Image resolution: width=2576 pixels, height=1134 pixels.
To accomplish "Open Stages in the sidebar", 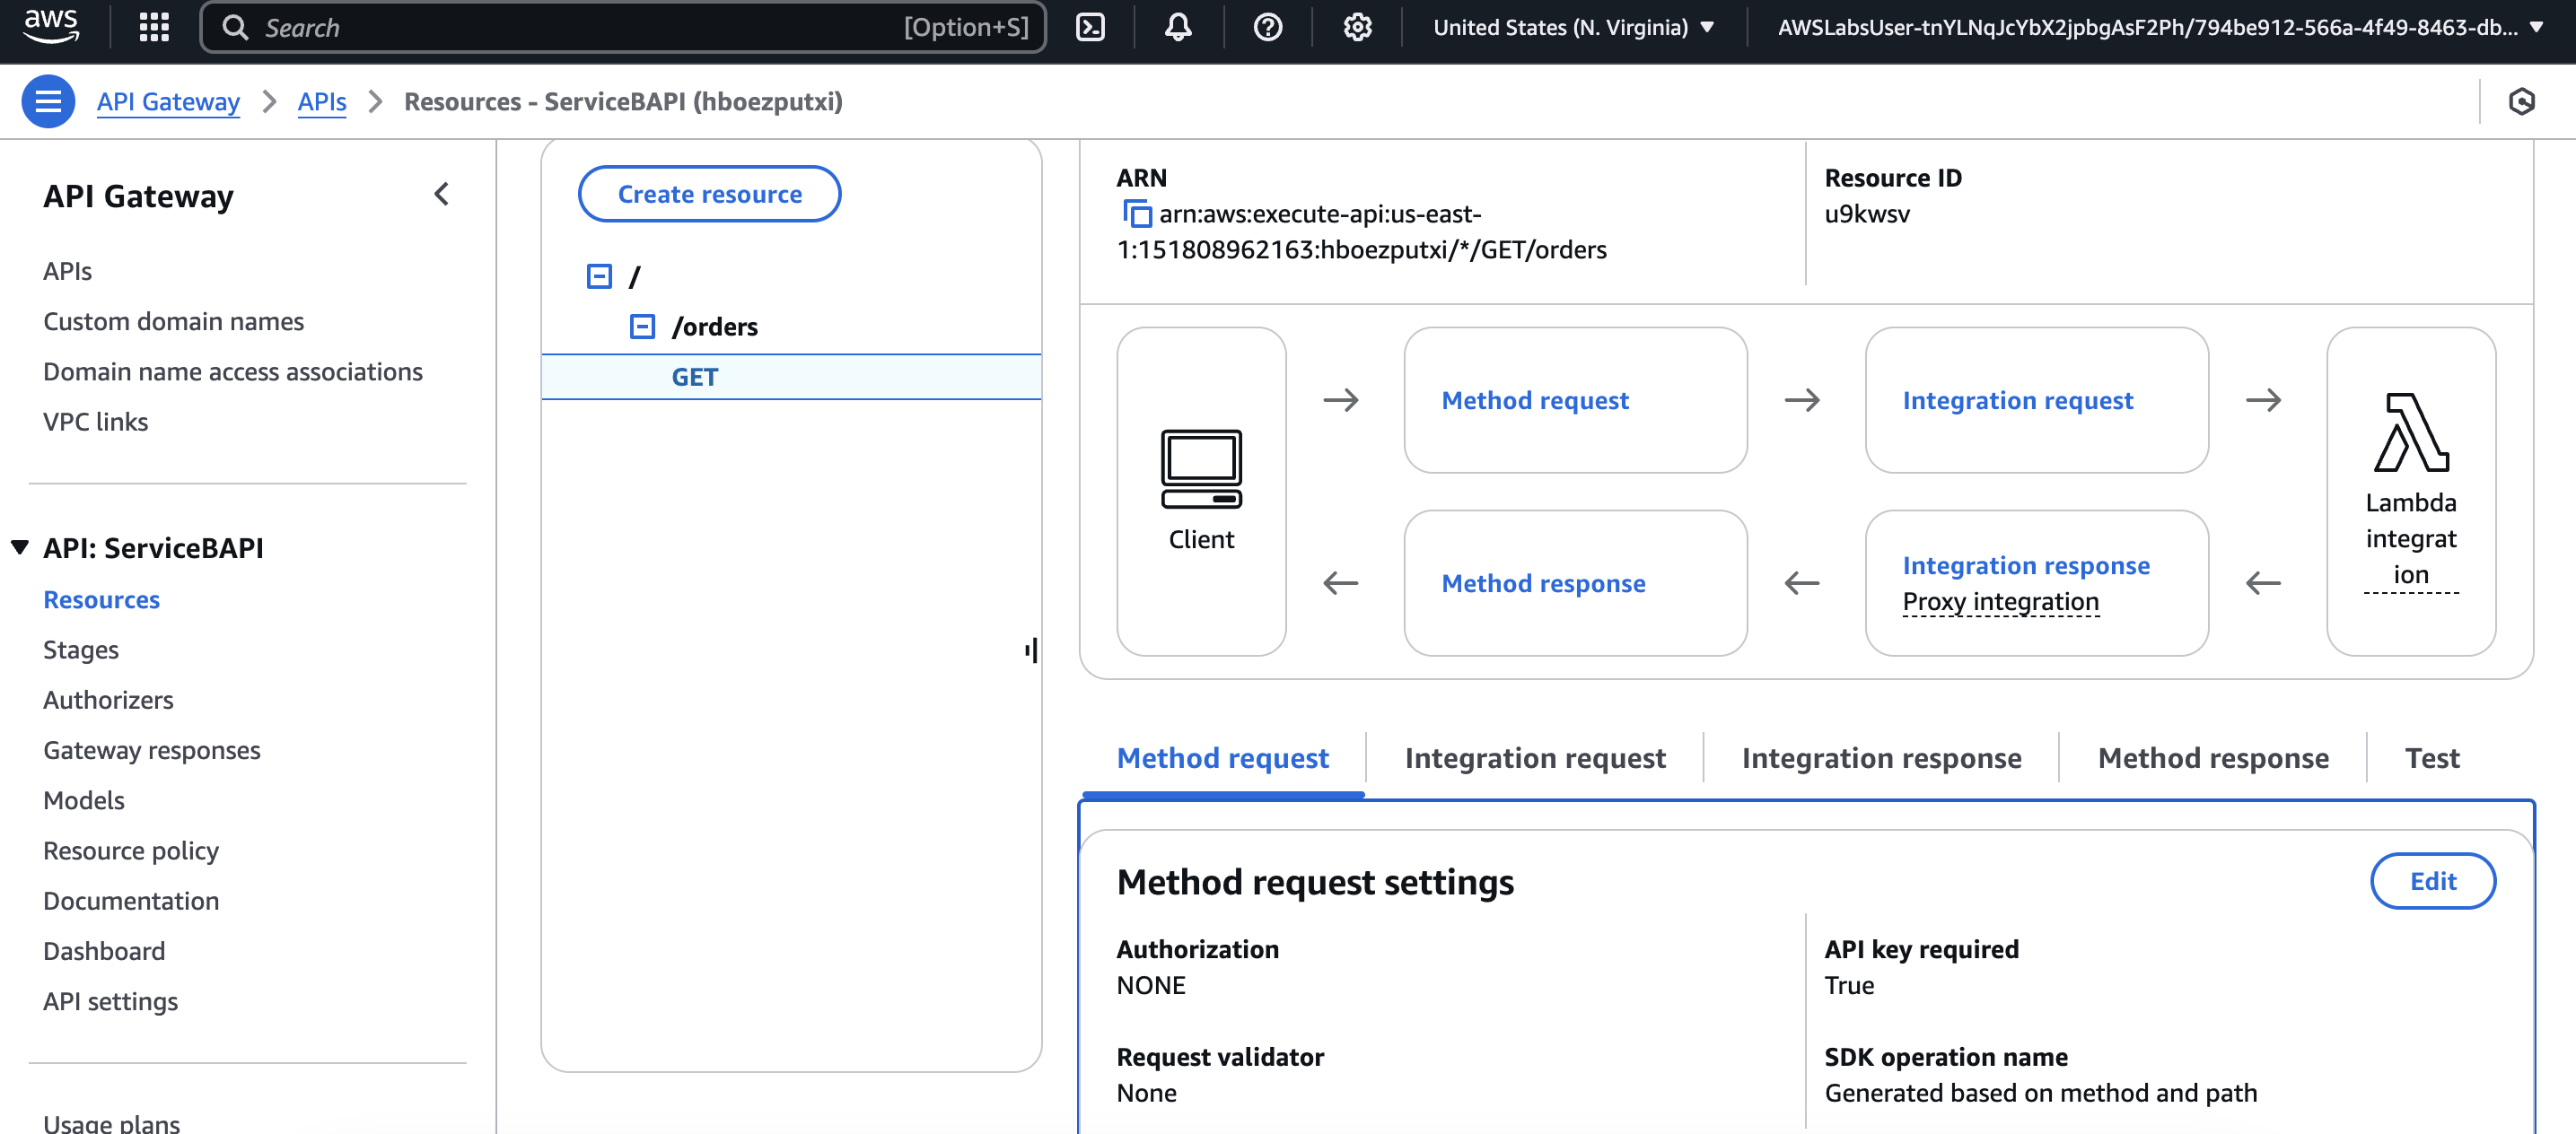I will pyautogui.click(x=80, y=650).
